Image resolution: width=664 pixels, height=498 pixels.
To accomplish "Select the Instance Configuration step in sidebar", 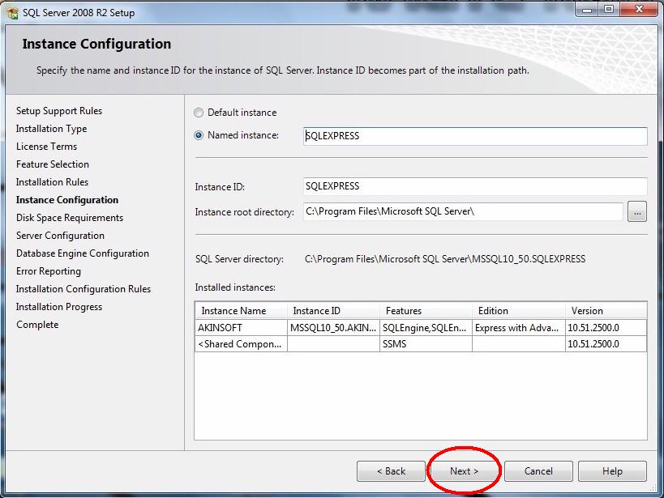I will (67, 200).
